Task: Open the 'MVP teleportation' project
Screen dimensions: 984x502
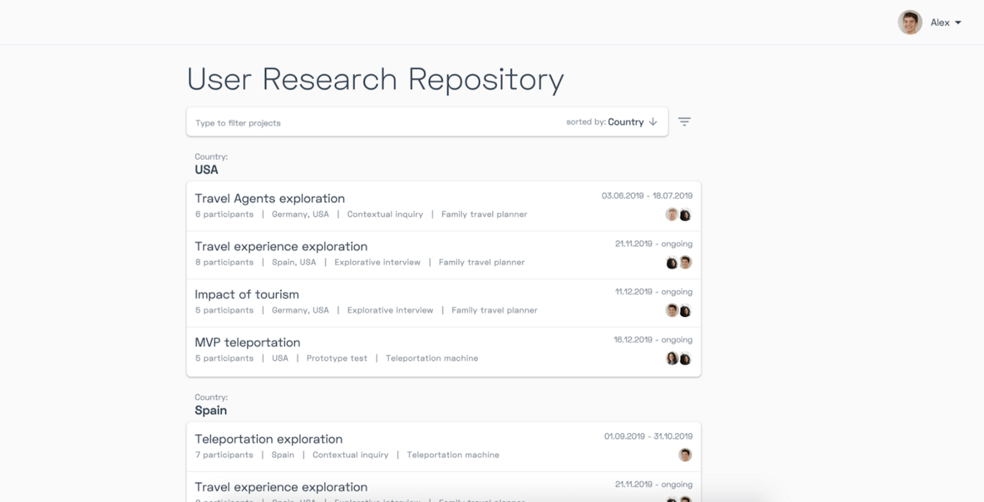Action: tap(247, 342)
